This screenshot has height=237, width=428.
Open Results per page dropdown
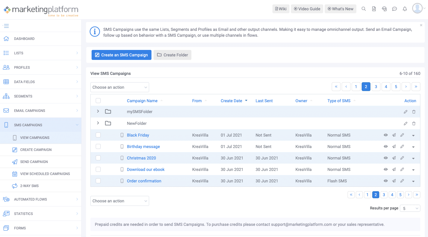[410, 208]
